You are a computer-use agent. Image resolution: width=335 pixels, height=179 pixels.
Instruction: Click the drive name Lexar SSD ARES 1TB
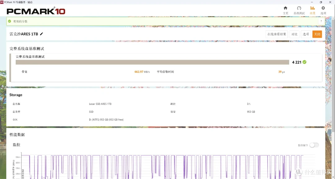pos(100,104)
